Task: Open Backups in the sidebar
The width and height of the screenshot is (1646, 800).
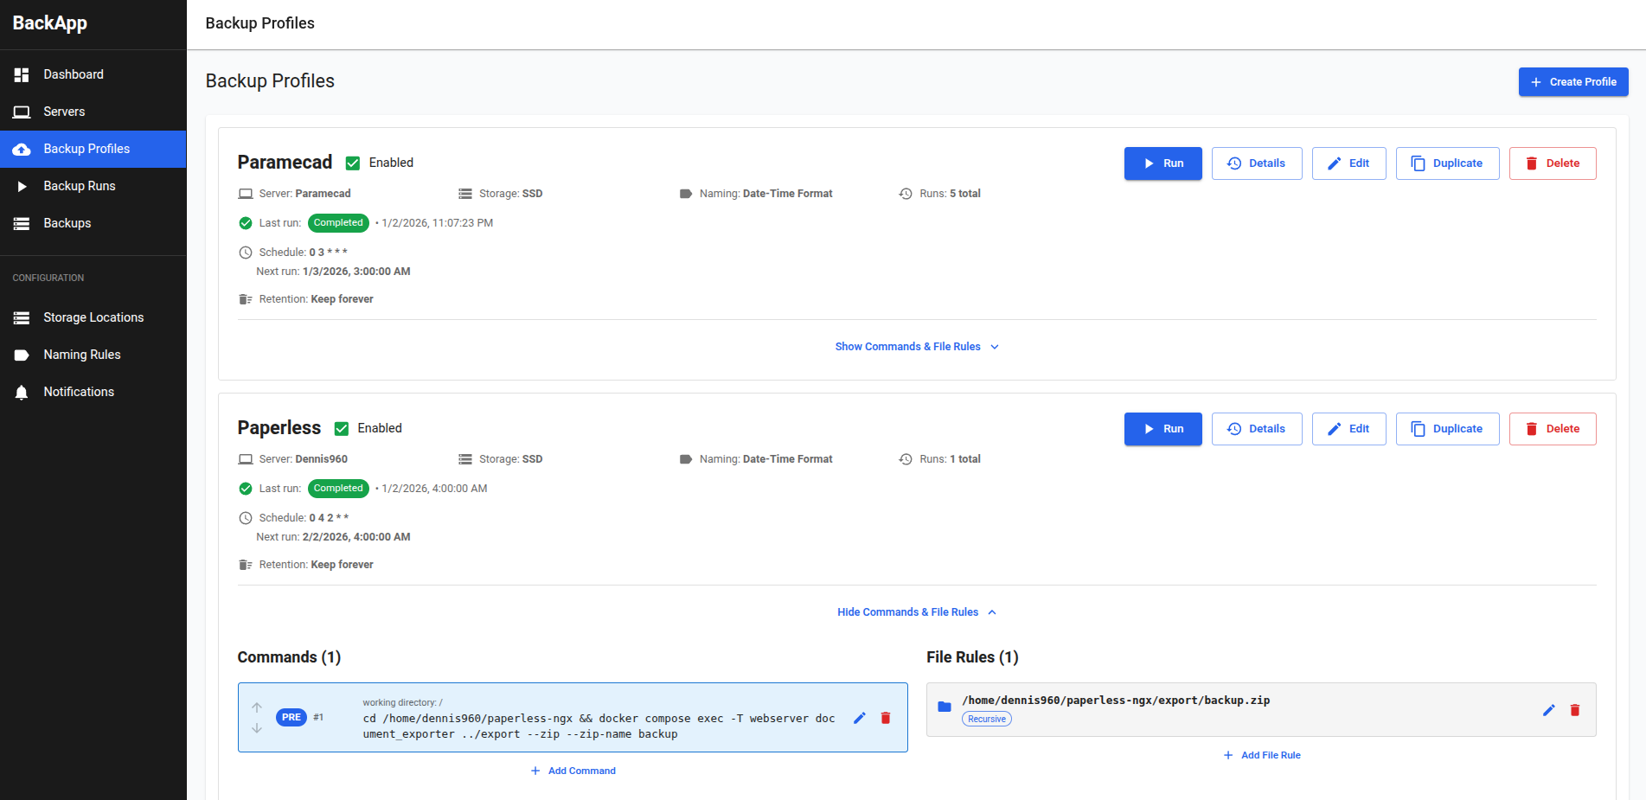Action: click(x=93, y=223)
